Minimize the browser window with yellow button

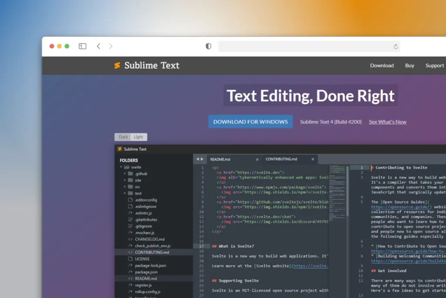click(x=59, y=46)
